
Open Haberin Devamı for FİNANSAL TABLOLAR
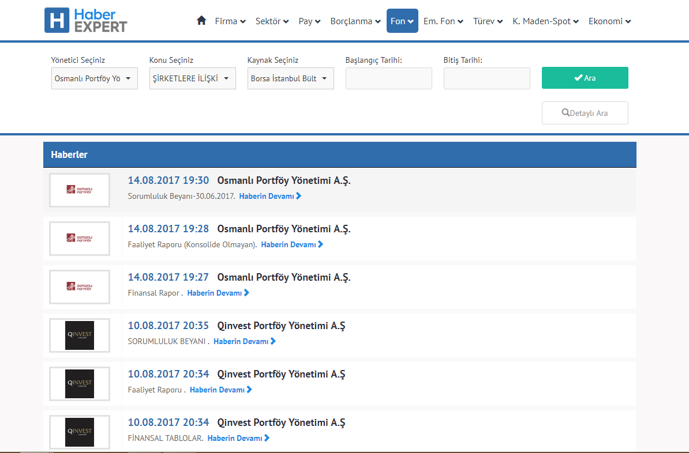coord(238,438)
